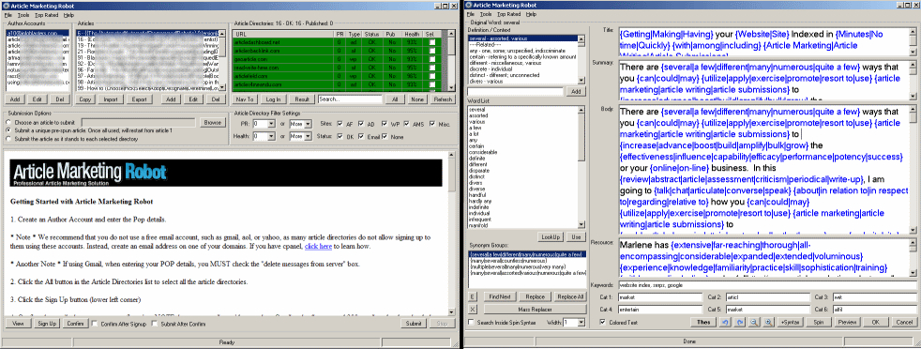Screen dimensions: 921x349
Task: Click Spin button in spin editor
Action: click(818, 322)
